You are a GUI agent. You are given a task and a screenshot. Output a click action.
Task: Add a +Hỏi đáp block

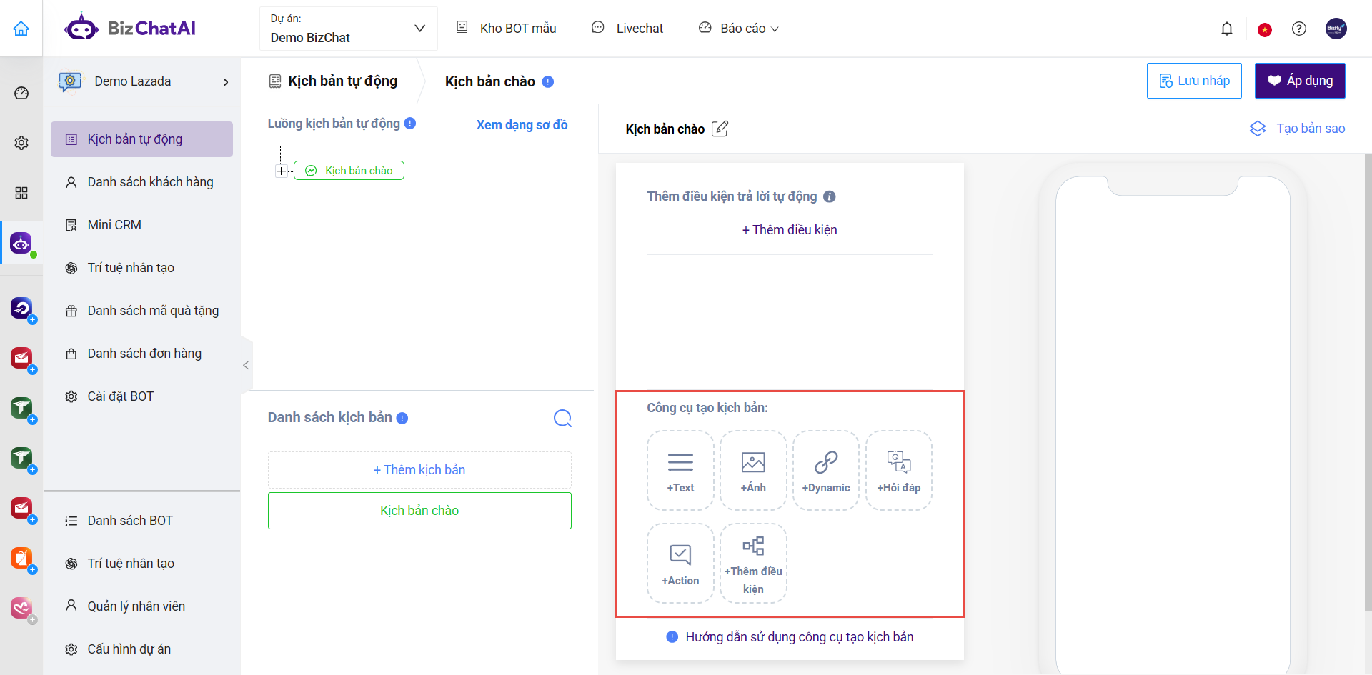[x=899, y=470]
